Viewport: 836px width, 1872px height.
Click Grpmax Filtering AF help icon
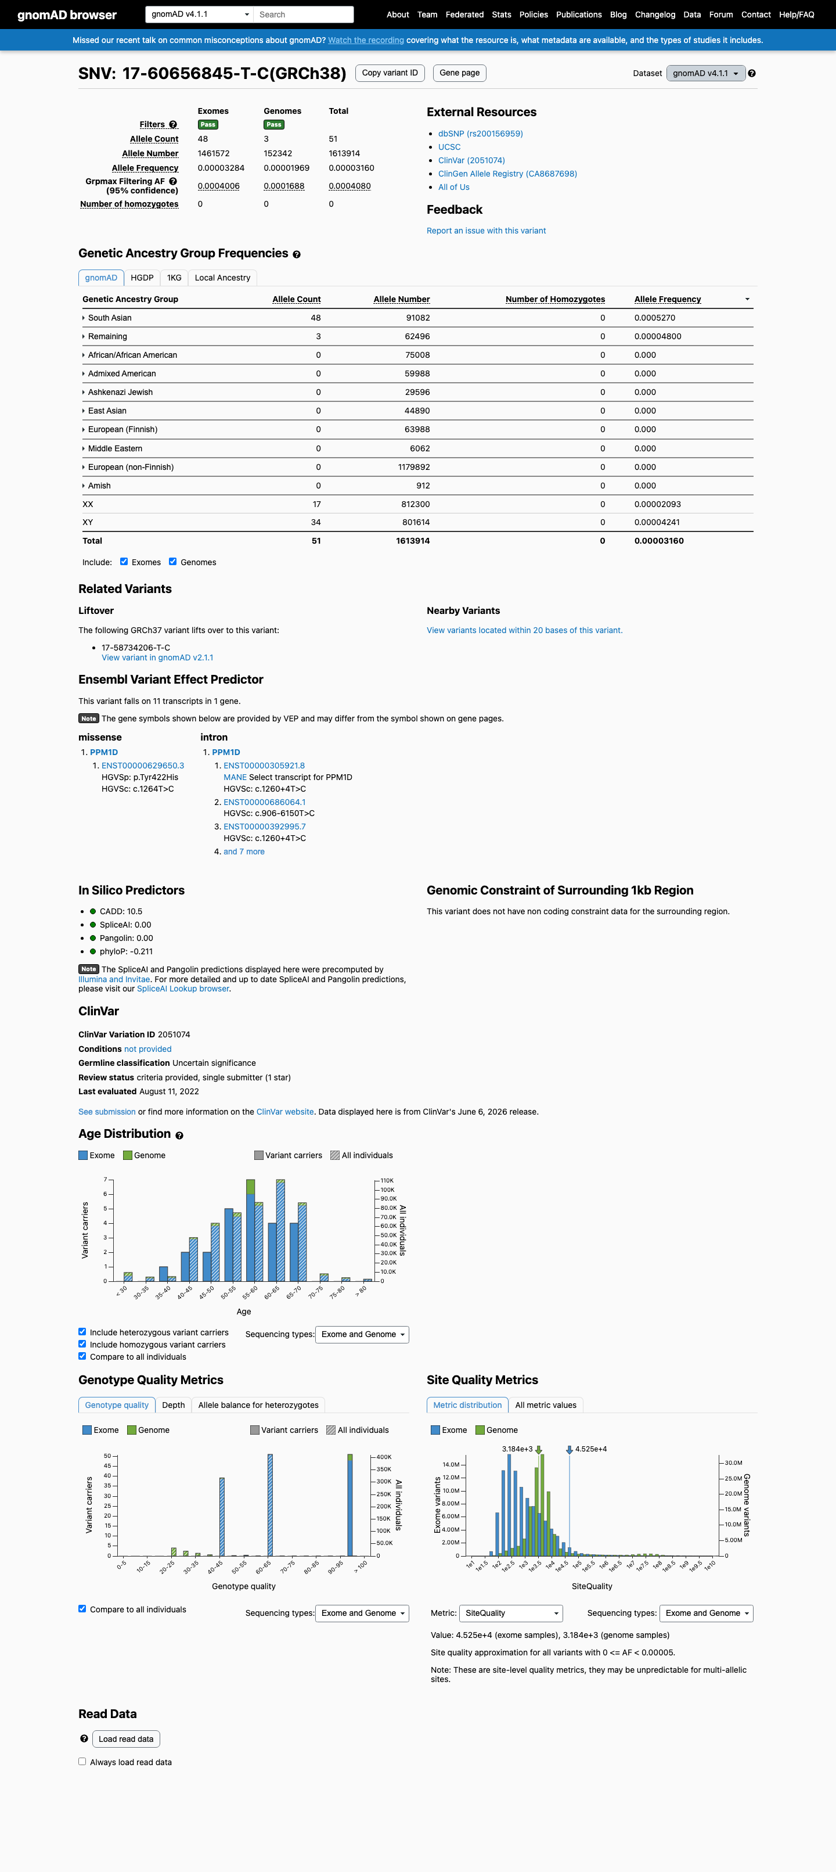173,182
